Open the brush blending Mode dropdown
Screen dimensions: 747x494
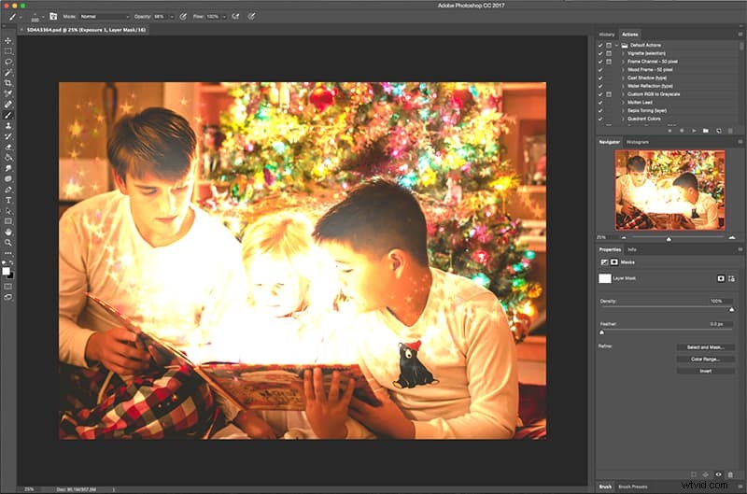click(x=105, y=16)
